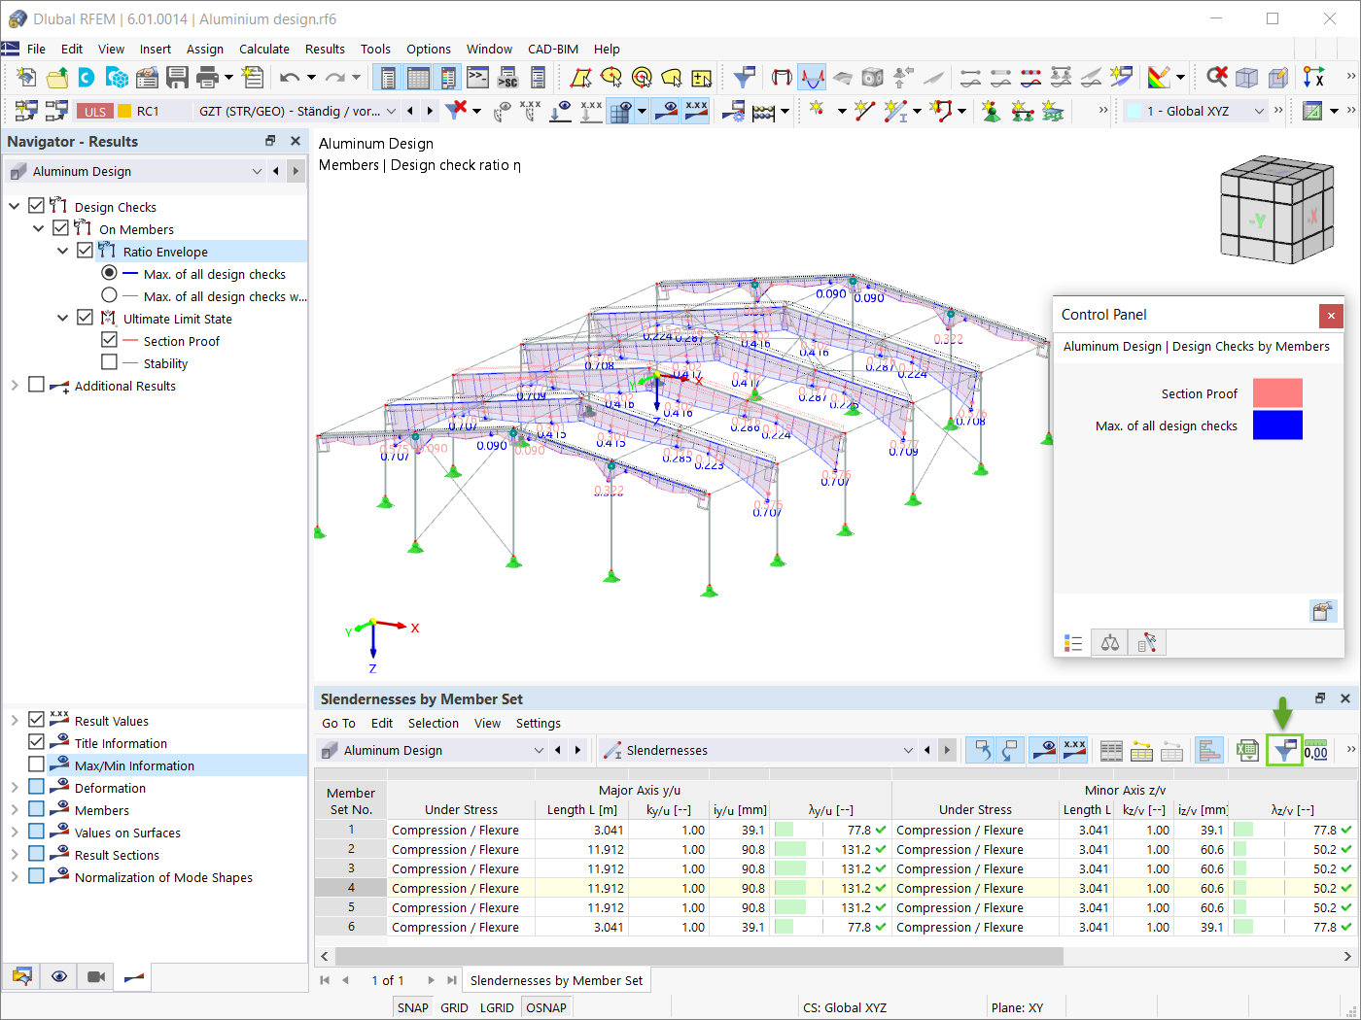Collapse the Ratio Envelope tree node
1361x1020 pixels.
(62, 251)
